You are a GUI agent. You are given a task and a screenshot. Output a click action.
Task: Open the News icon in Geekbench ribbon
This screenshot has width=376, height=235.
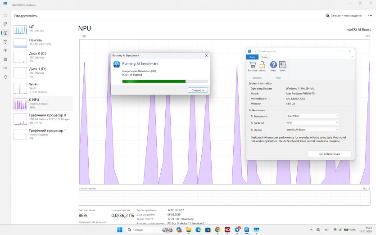tap(282, 66)
